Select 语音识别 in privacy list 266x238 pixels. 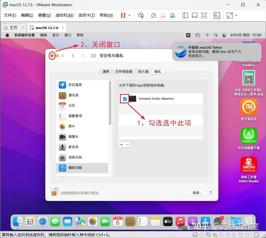point(82,157)
